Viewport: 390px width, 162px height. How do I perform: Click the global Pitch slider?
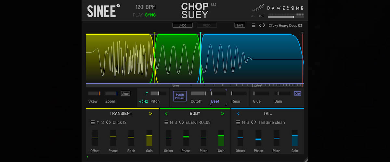pos(158,94)
